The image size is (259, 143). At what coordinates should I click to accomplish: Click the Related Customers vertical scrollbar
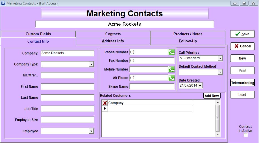217,118
